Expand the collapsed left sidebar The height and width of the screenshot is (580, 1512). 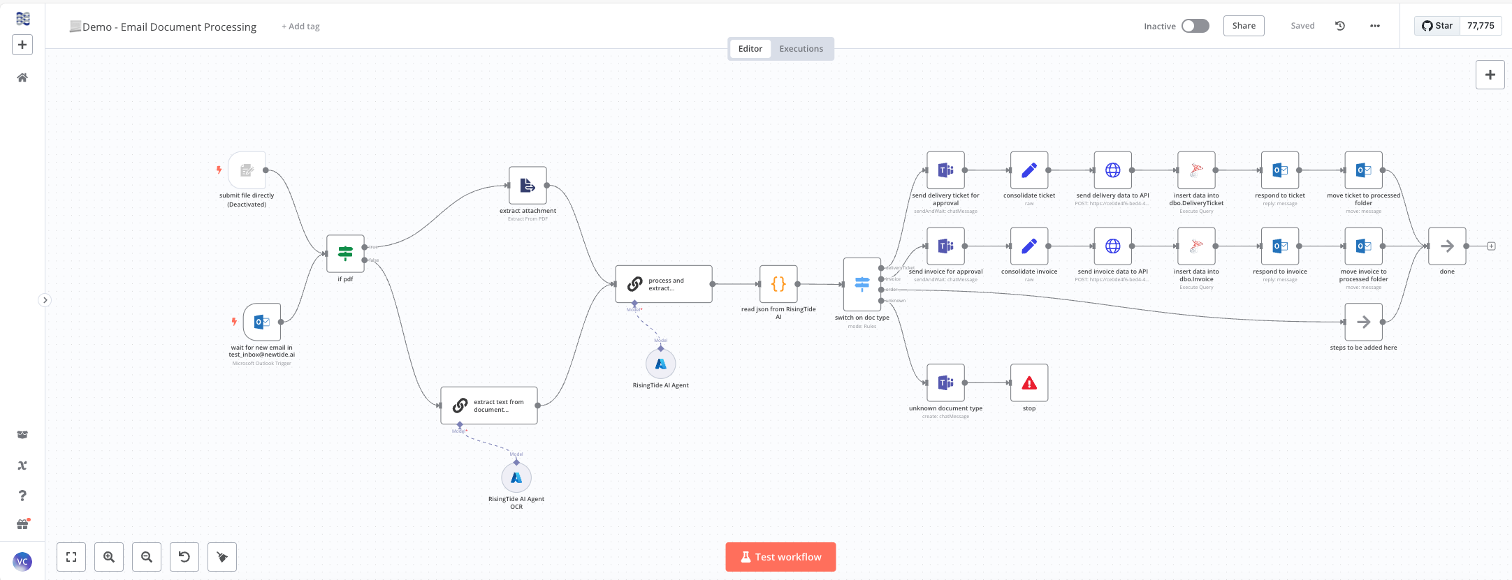click(45, 300)
